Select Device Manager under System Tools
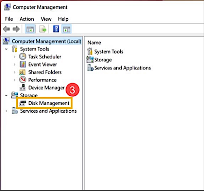The height and width of the screenshot is (191, 204). tap(46, 88)
